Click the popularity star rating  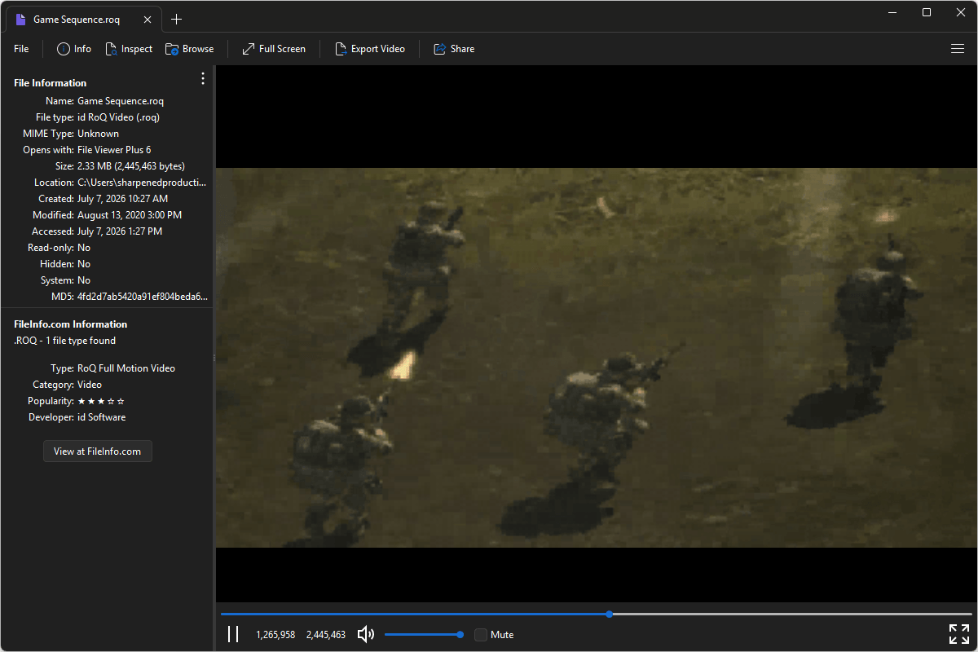tap(101, 401)
